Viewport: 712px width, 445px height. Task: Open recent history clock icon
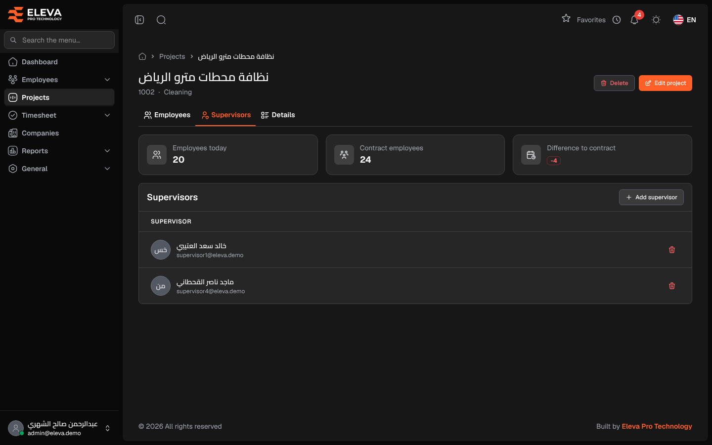coord(617,20)
